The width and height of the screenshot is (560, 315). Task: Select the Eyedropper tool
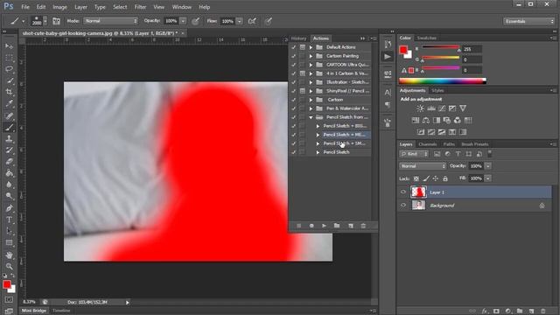coord(10,103)
